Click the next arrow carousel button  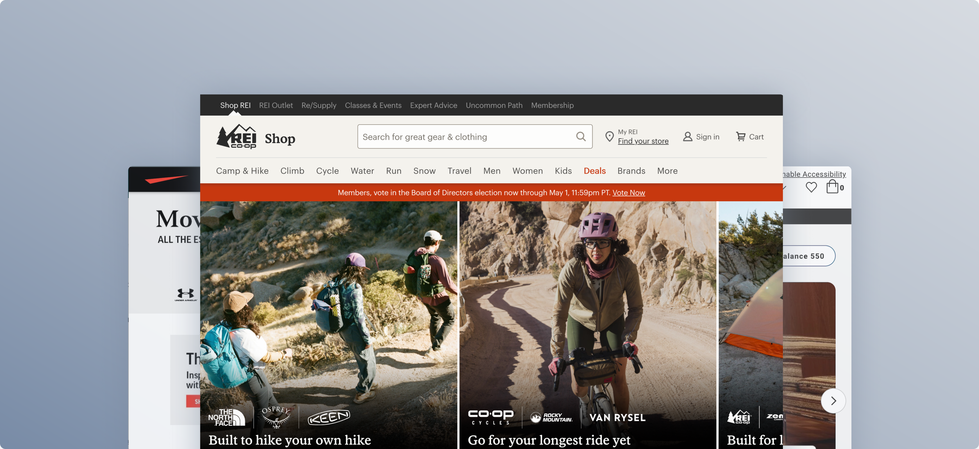[833, 400]
